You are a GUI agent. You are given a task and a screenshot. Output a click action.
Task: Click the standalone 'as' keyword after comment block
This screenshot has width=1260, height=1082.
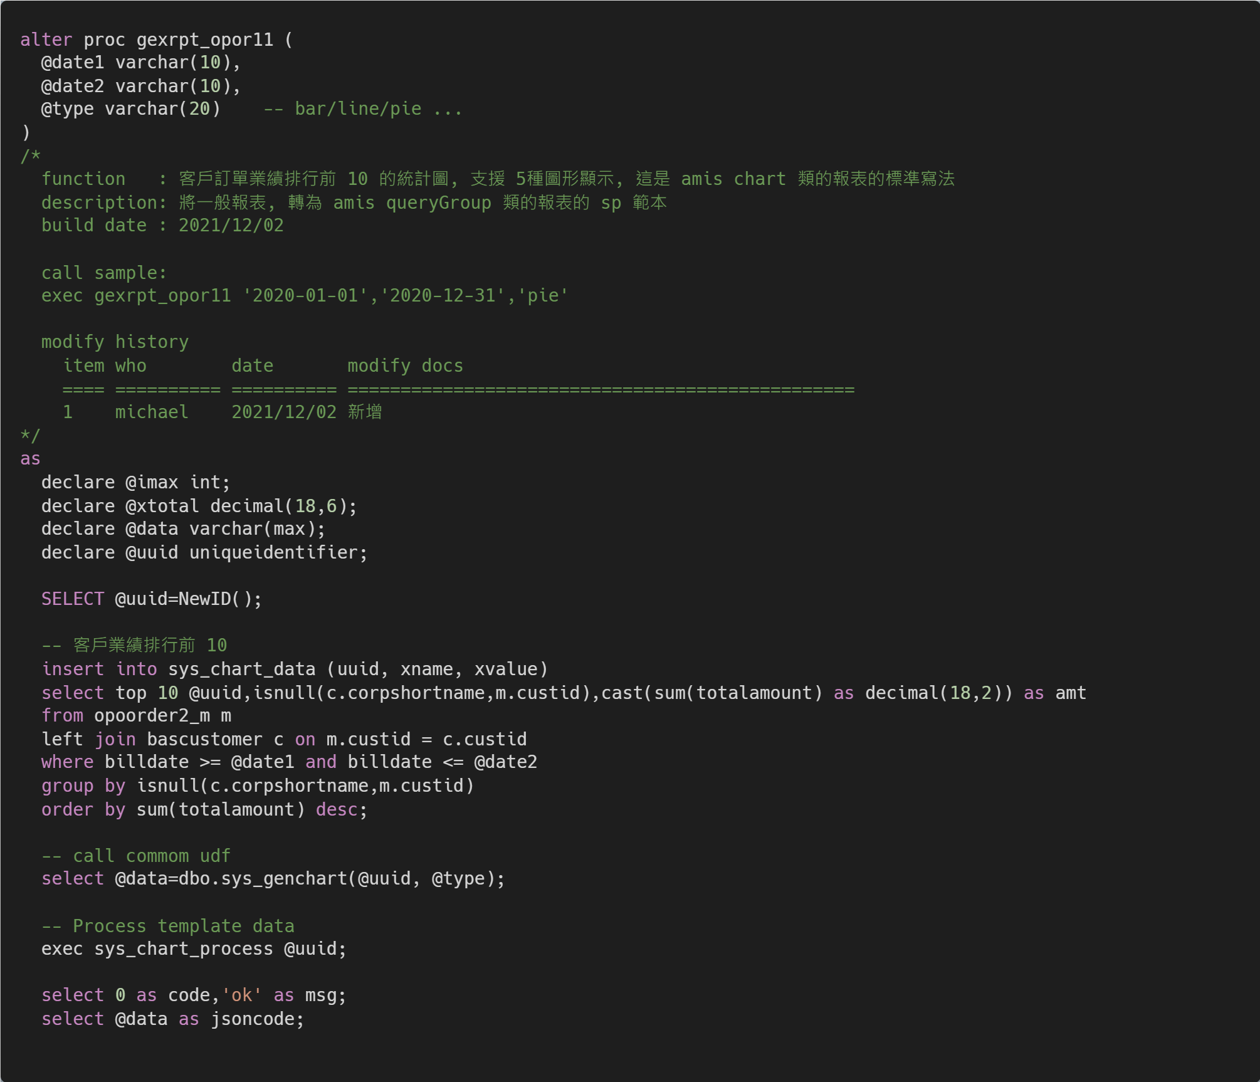coord(30,459)
